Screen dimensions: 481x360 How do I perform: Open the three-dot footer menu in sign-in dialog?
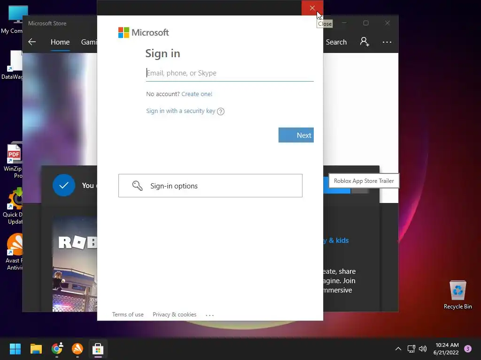(209, 315)
